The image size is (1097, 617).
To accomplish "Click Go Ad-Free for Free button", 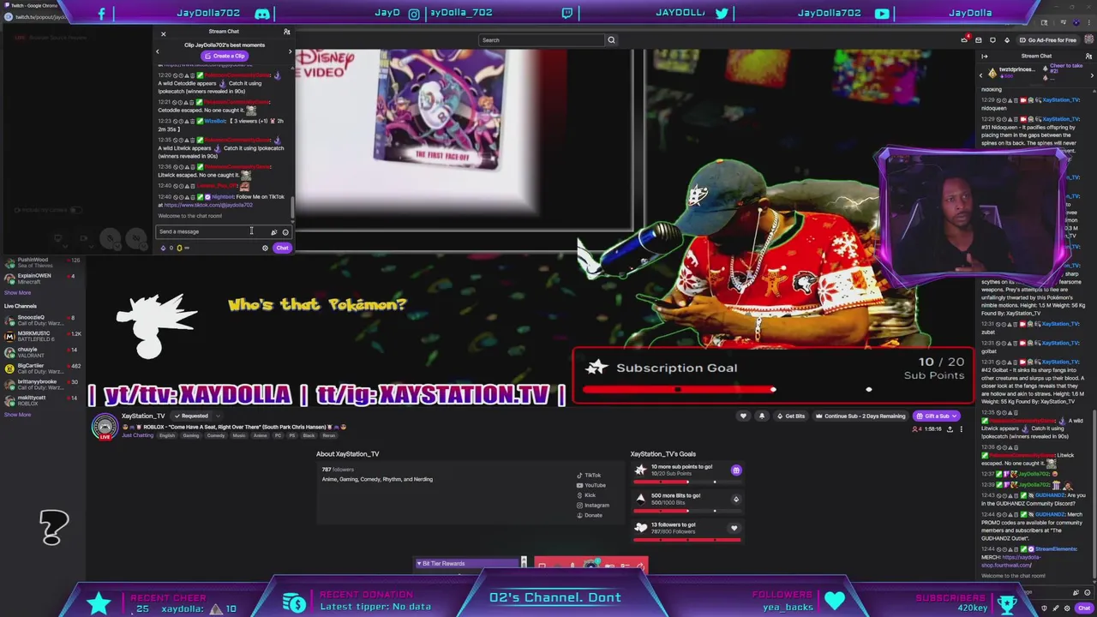I will (1048, 40).
